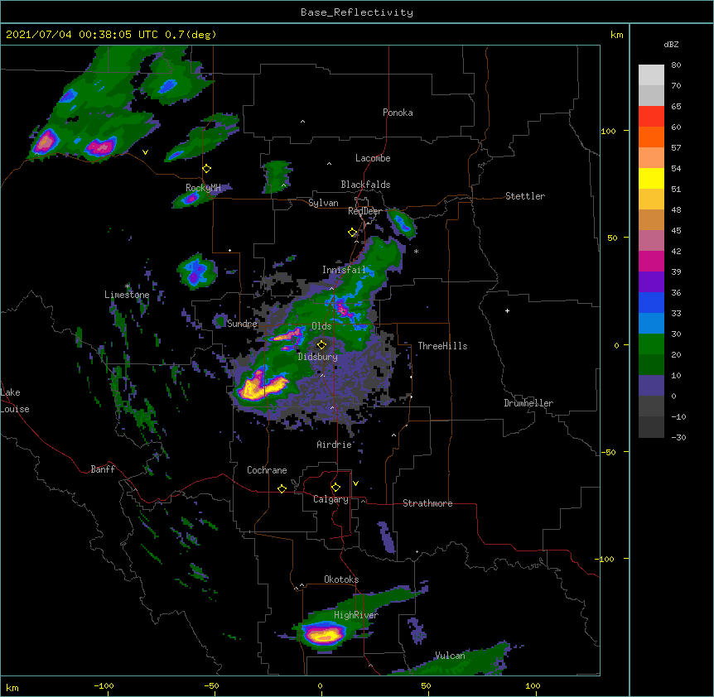
Task: Select the RockyMH label
Action: (x=203, y=187)
